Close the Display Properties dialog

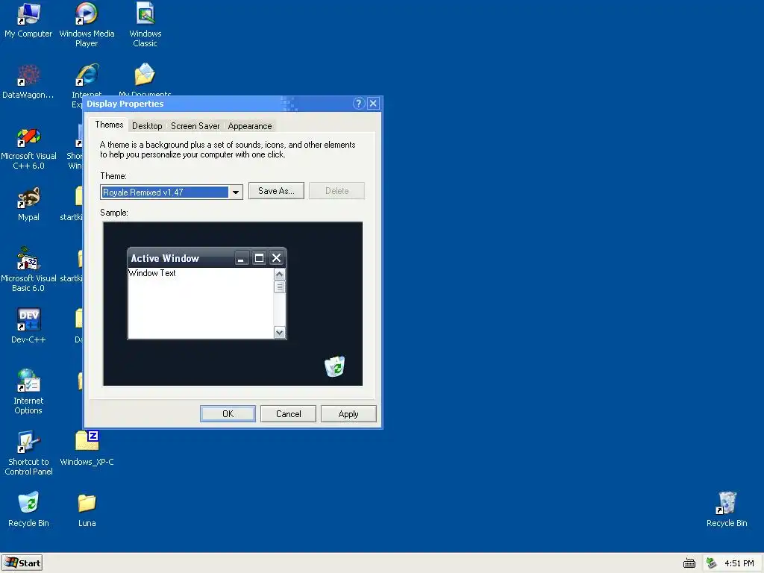coord(373,103)
